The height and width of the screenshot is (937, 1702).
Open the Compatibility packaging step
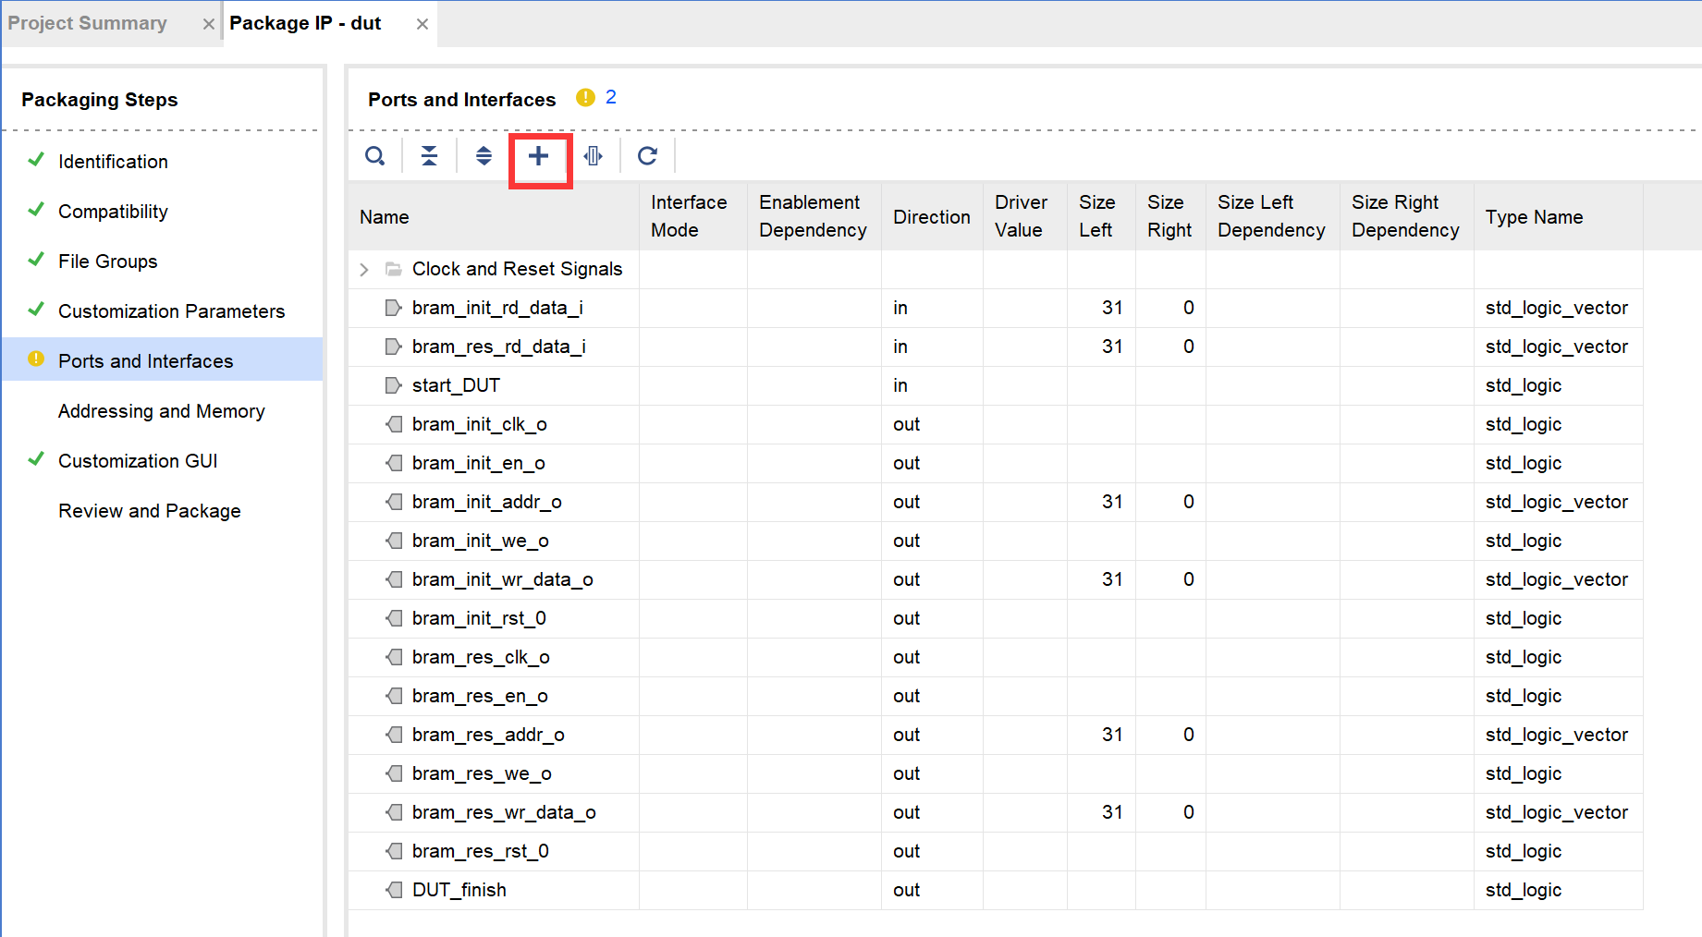coord(113,212)
